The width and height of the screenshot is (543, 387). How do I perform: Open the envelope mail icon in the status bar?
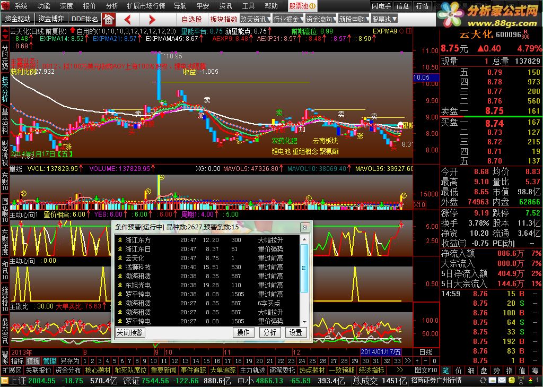click(502, 381)
